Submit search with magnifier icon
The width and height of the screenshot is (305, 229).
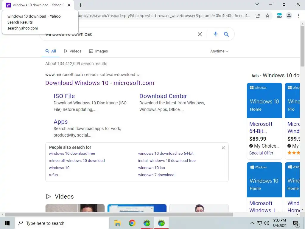(226, 34)
